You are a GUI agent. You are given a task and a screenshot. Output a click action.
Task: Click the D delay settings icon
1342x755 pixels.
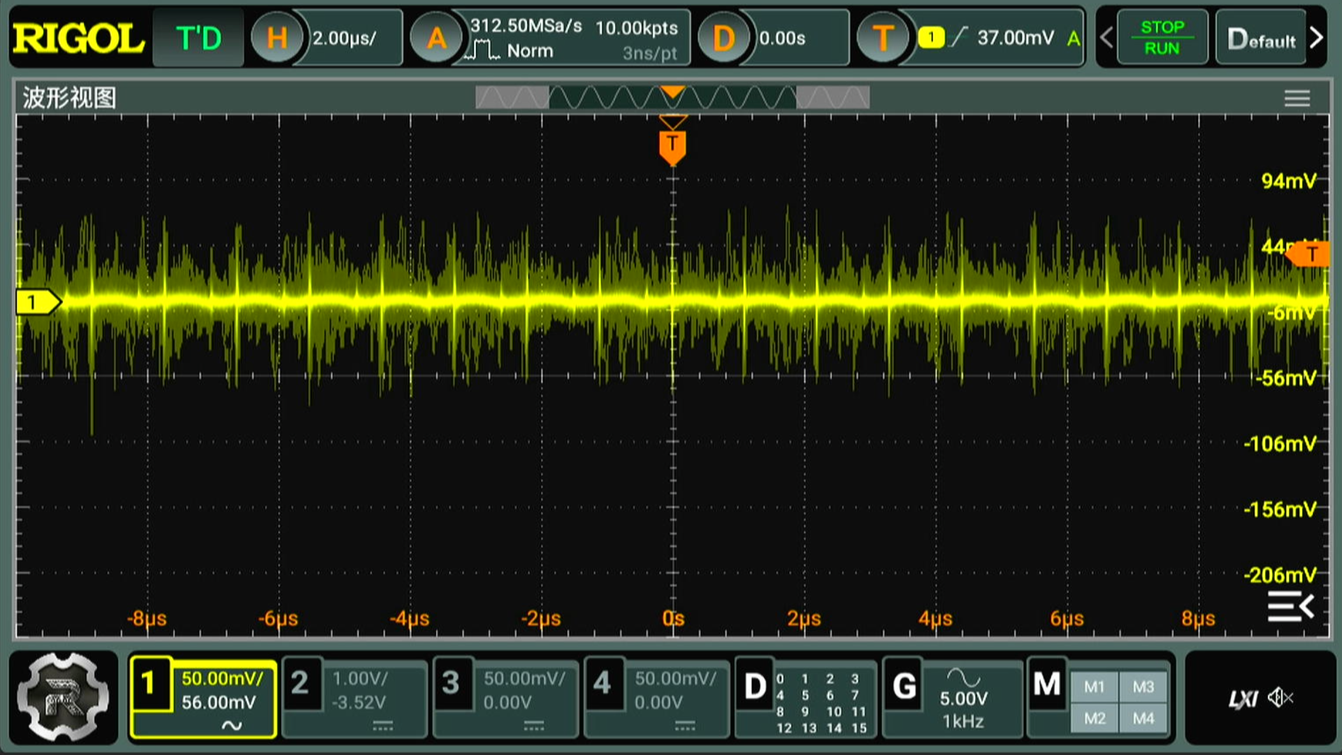723,38
